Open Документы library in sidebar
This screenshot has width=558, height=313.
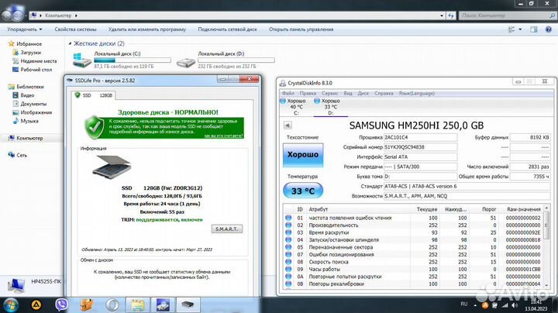(33, 104)
